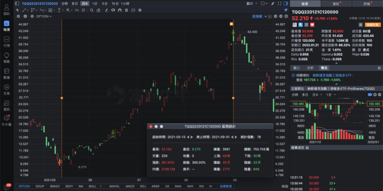The width and height of the screenshot is (383, 191).
Task: Open the layout square dropdown
Action: [x=264, y=4]
